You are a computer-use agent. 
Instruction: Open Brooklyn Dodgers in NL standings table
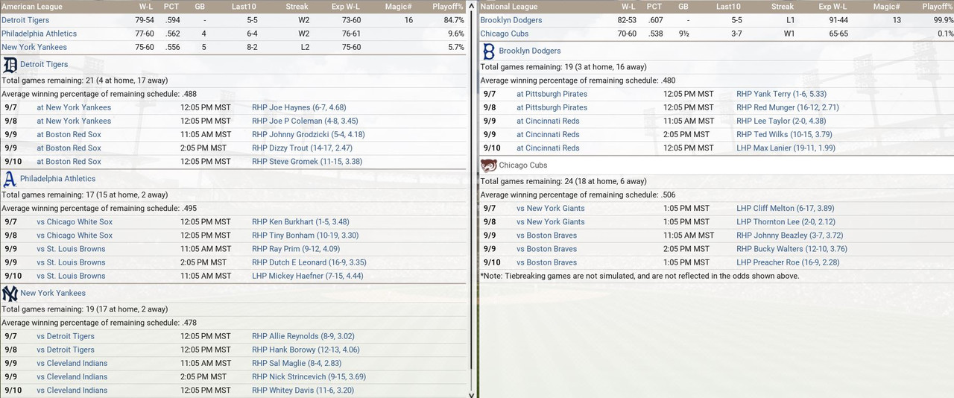coord(511,20)
